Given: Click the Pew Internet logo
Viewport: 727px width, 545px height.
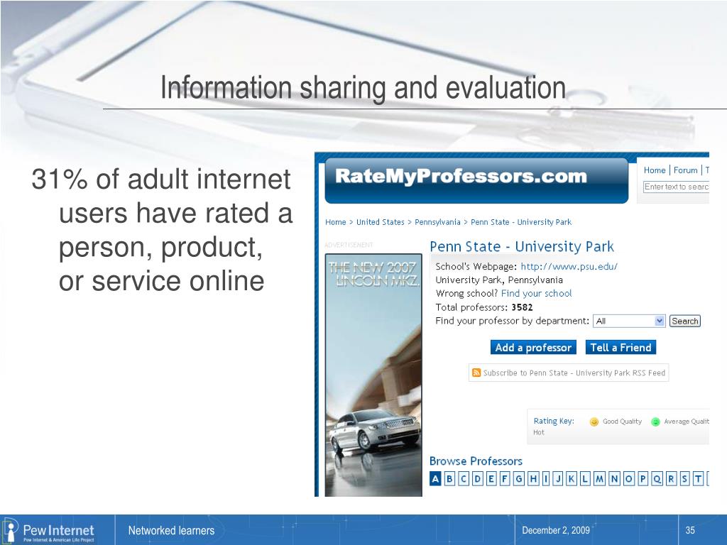Looking at the screenshot, I should 49,531.
